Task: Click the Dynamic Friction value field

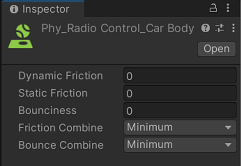Action: point(180,76)
